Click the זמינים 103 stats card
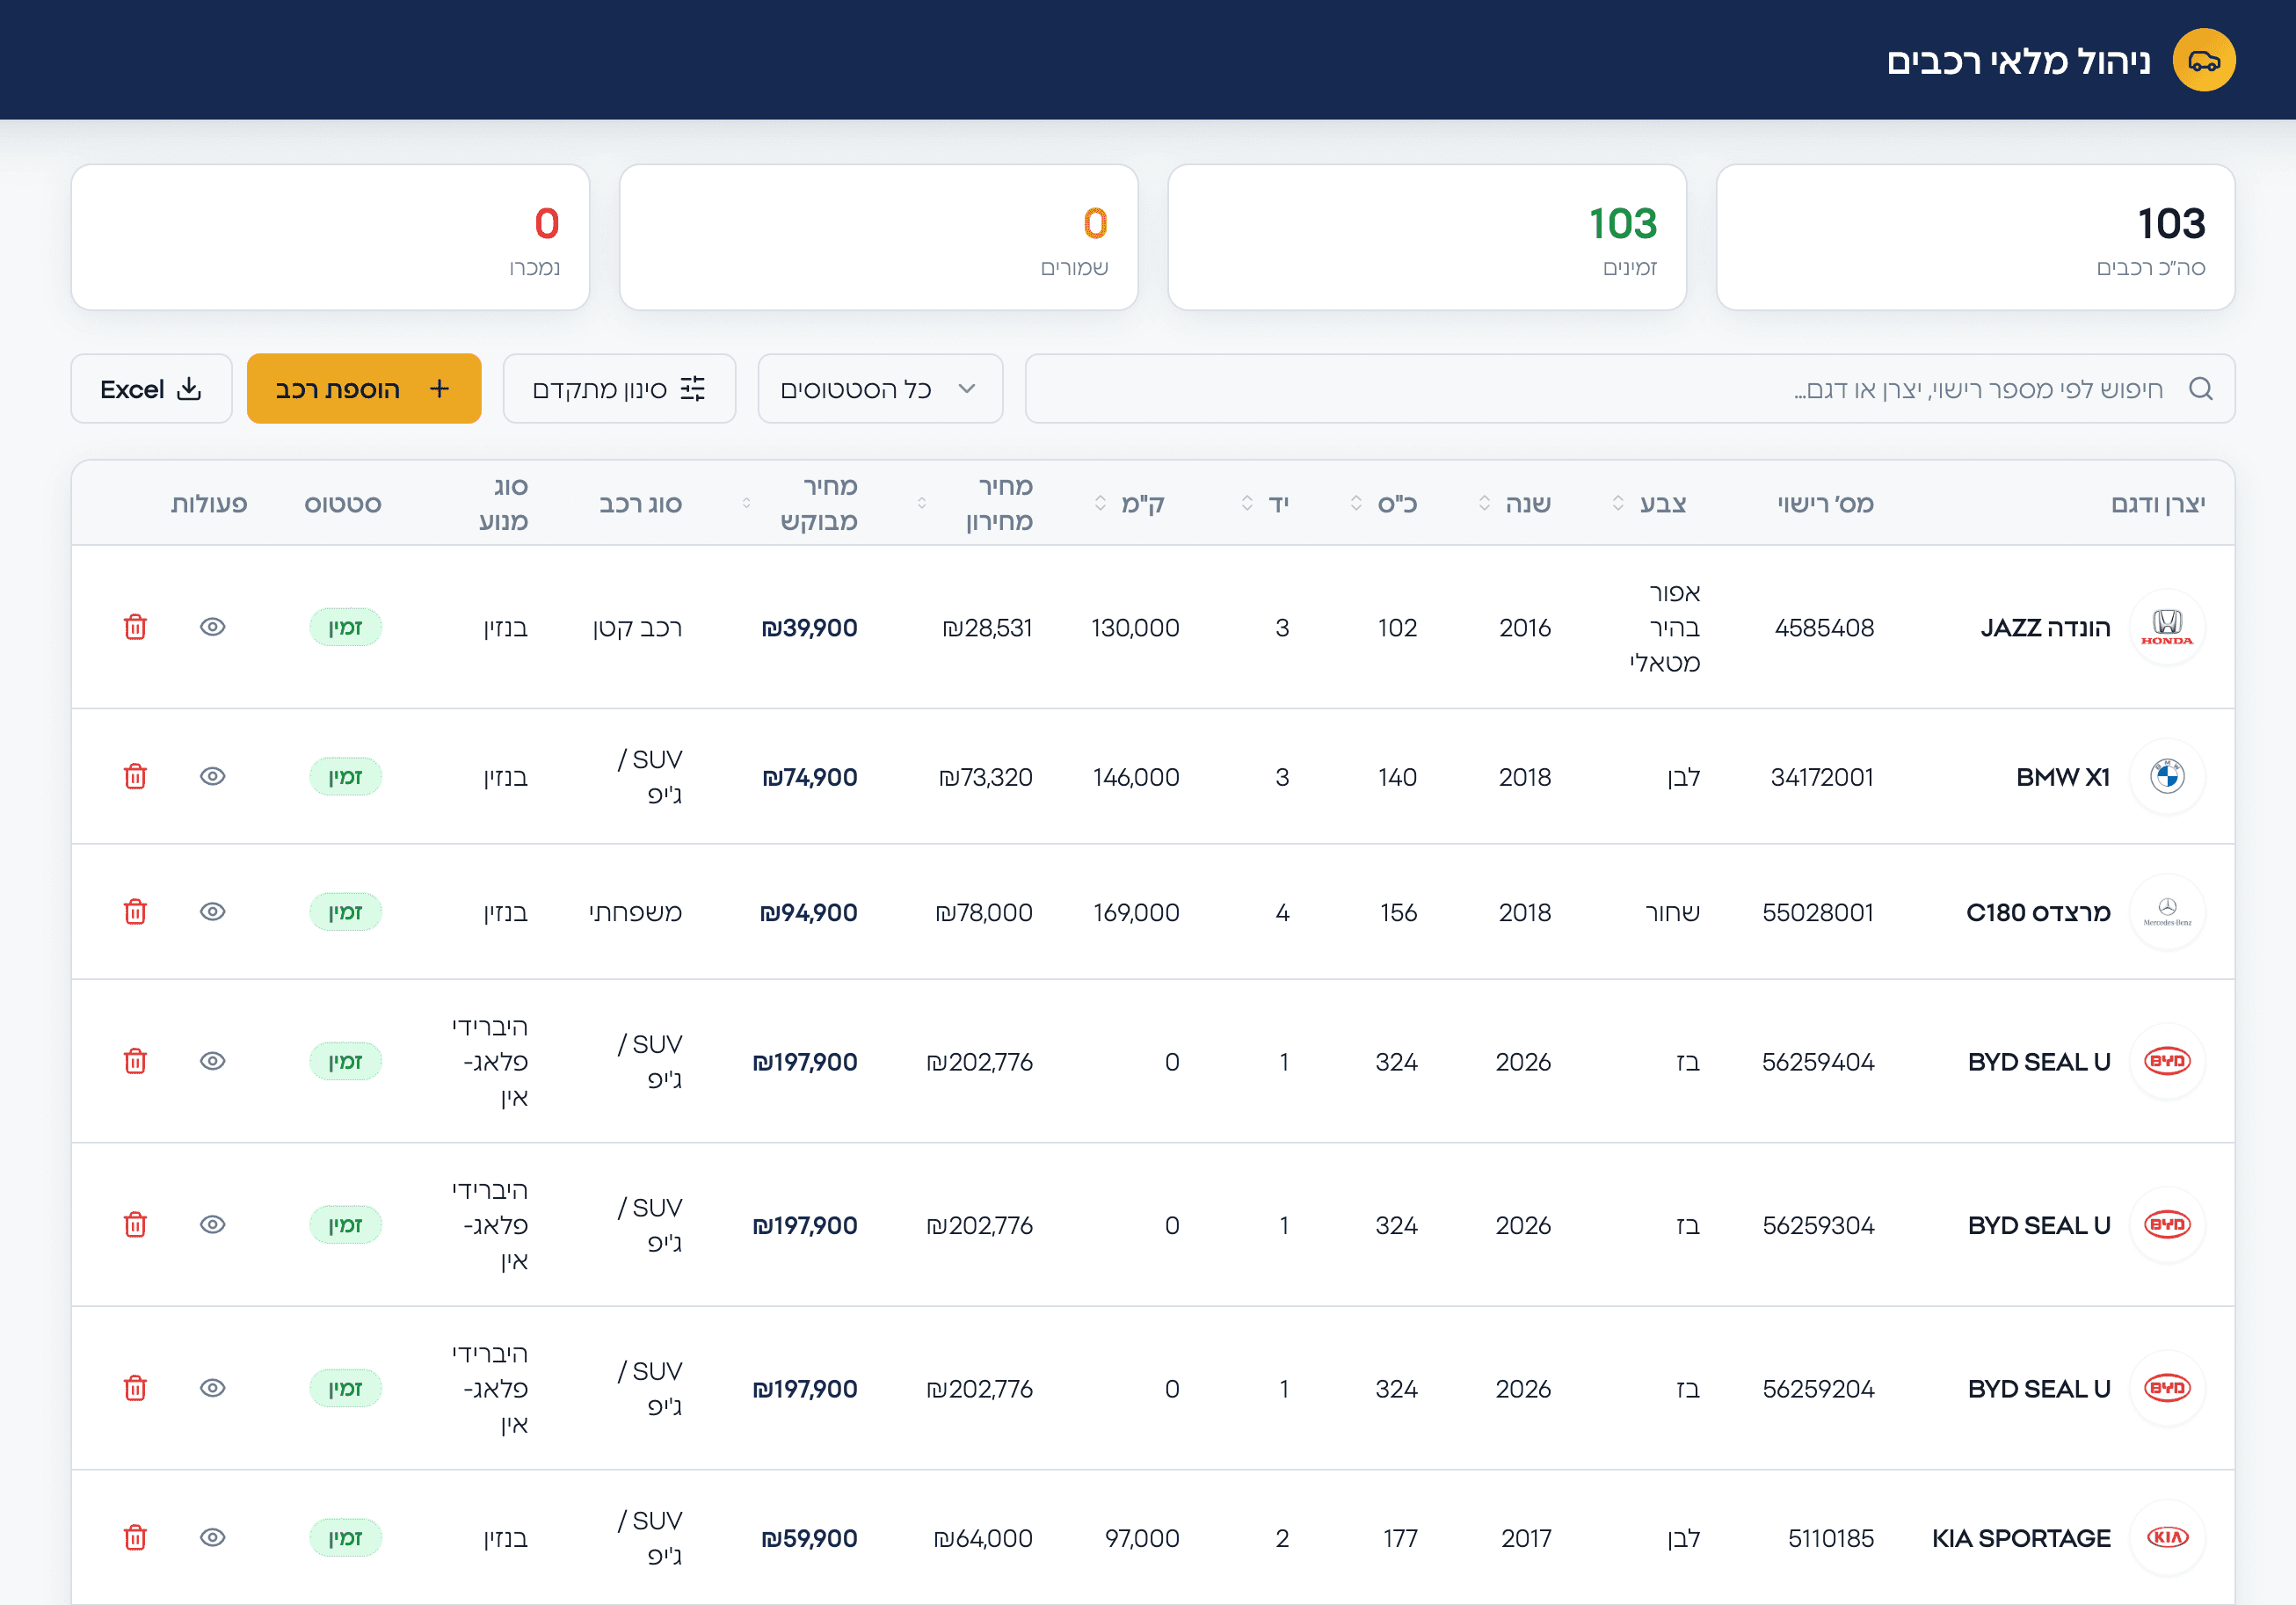 1426,238
